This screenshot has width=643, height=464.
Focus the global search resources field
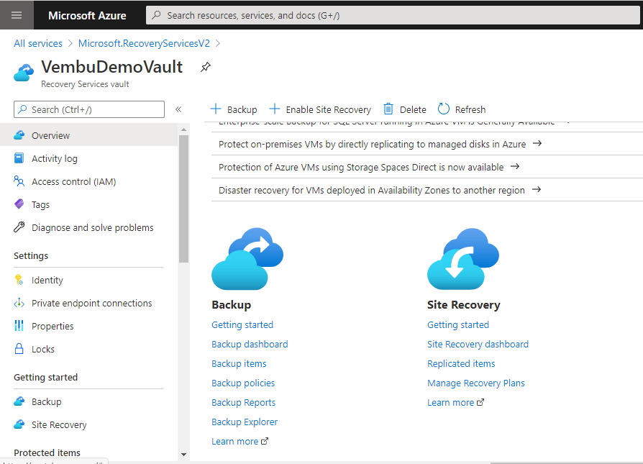click(393, 16)
